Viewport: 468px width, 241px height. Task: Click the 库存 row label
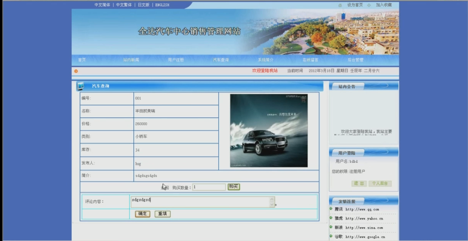click(86, 150)
